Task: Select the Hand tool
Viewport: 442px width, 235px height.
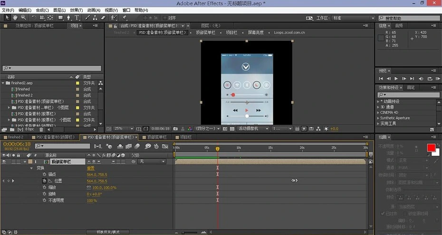Action: [15, 18]
